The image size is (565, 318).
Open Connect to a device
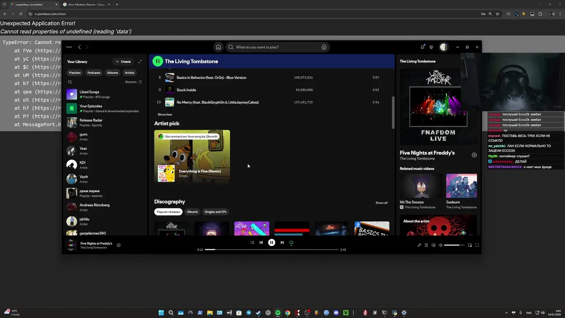click(433, 245)
